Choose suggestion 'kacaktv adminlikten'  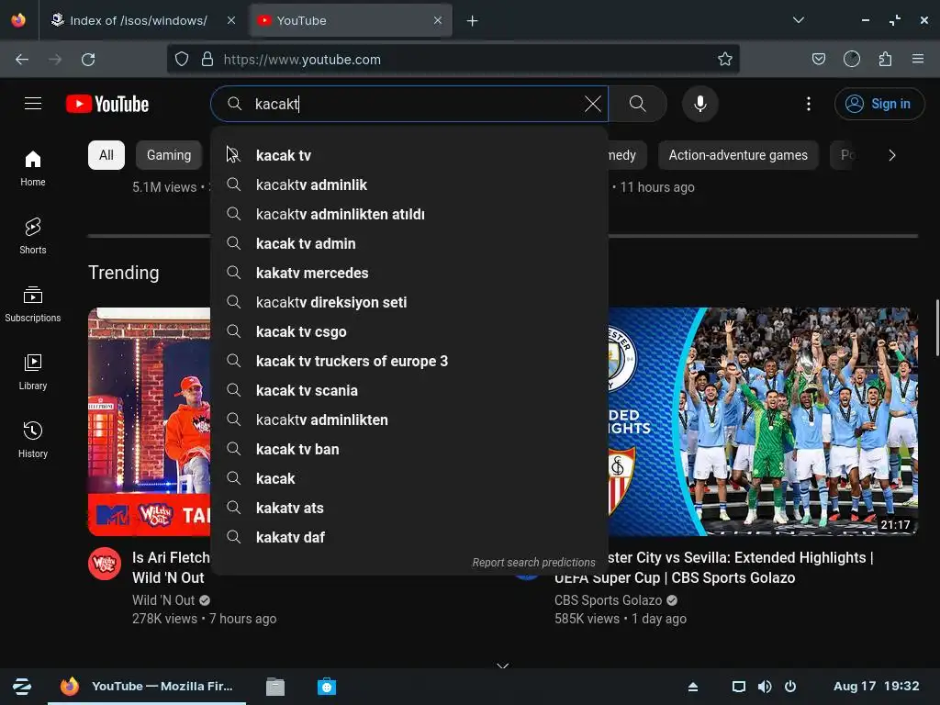(x=409, y=420)
